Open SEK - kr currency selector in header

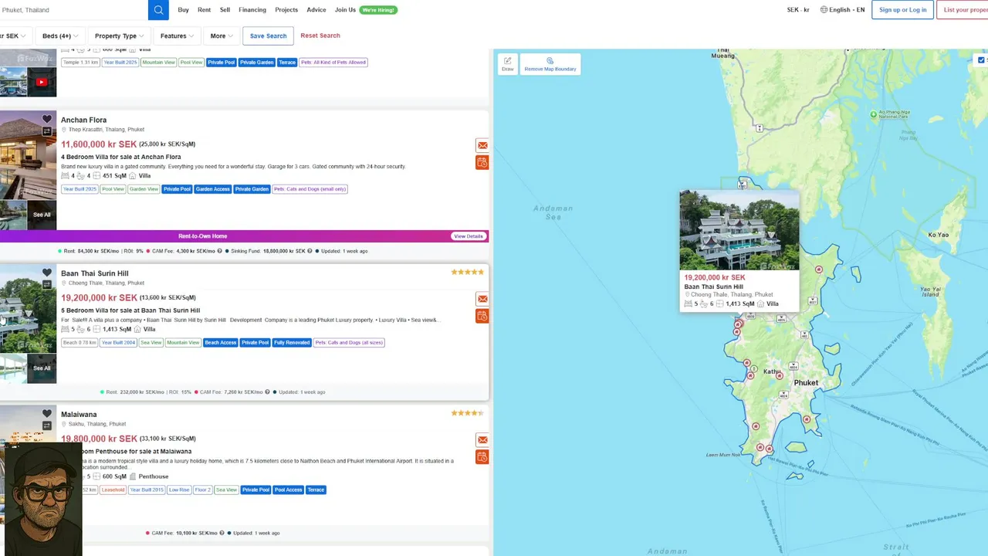click(x=798, y=10)
